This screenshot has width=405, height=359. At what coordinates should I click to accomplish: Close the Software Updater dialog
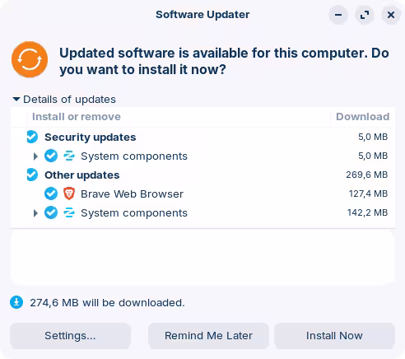[x=391, y=15]
